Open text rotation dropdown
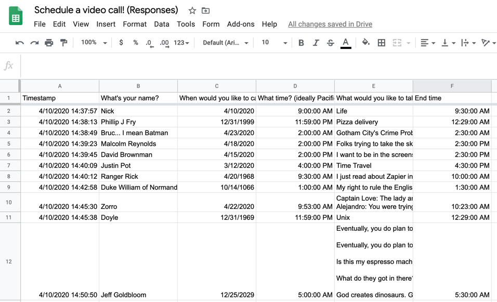497x302 pixels. tap(489, 43)
